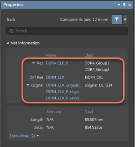Collapse the Net row arrow

pos(33,63)
